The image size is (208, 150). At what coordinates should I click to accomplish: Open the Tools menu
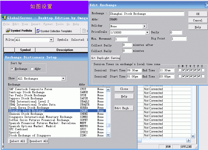pos(60,24)
